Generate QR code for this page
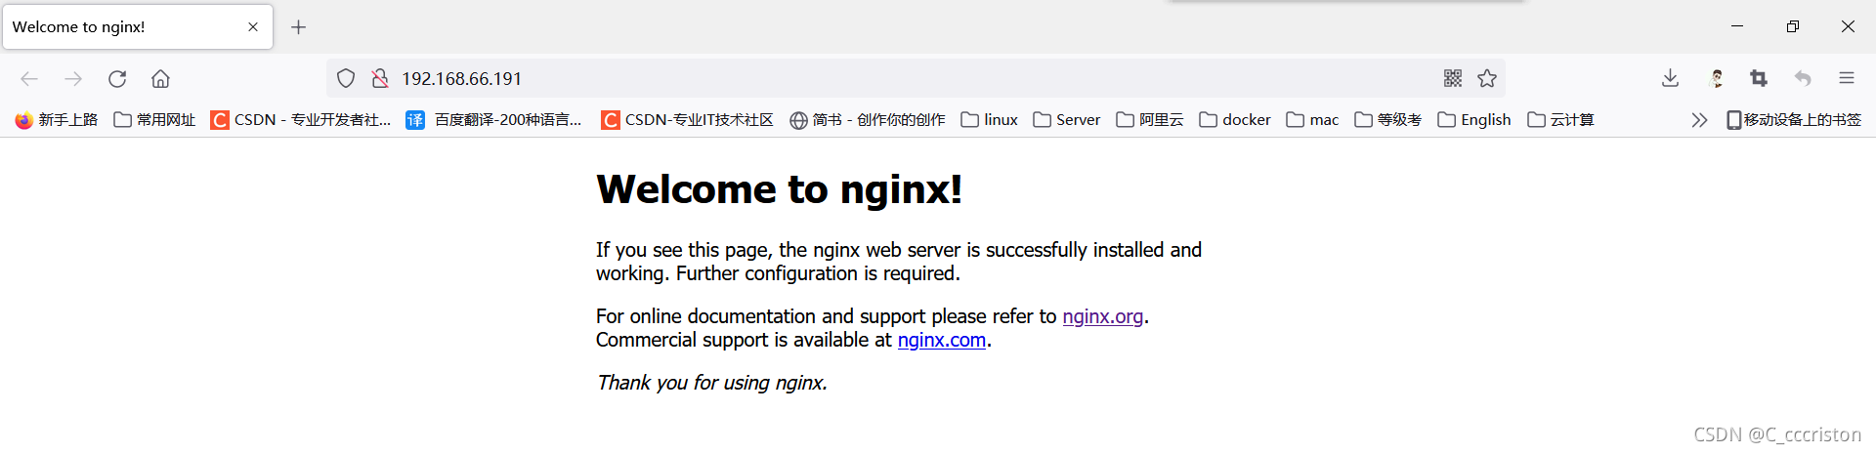The width and height of the screenshot is (1876, 454). (1453, 78)
